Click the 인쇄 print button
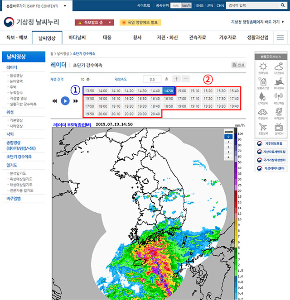The height and width of the screenshot is (300, 290). point(238,65)
